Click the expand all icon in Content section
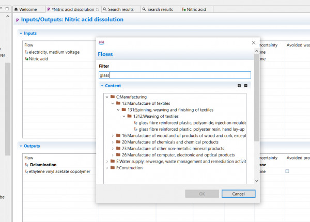310x222 pixels. [x=239, y=86]
